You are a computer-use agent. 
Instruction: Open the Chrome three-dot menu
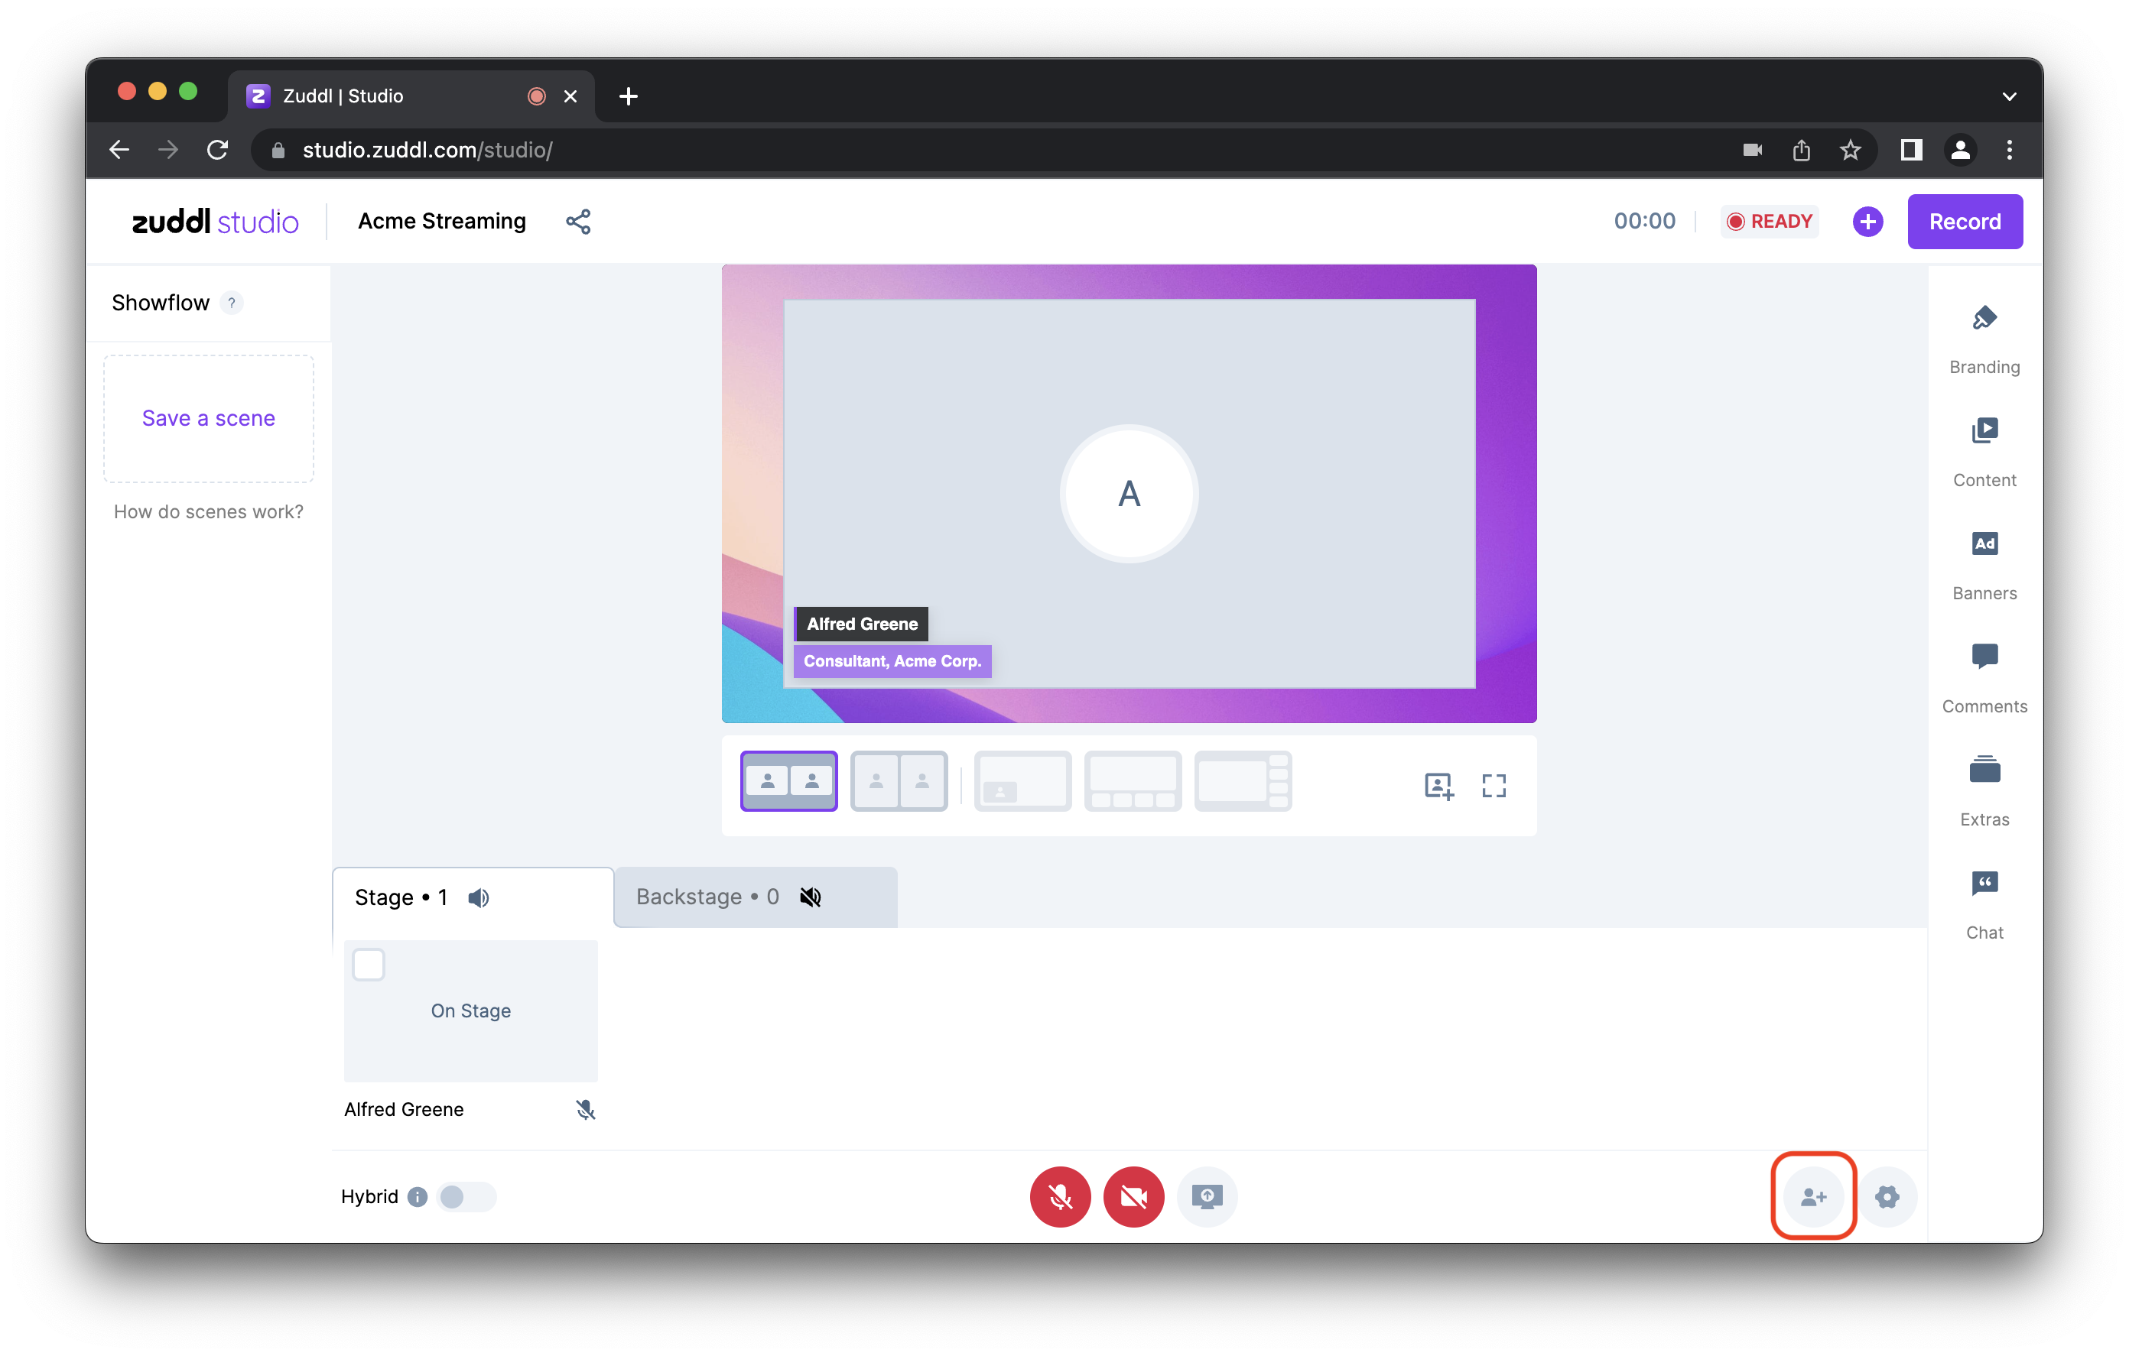point(2009,151)
